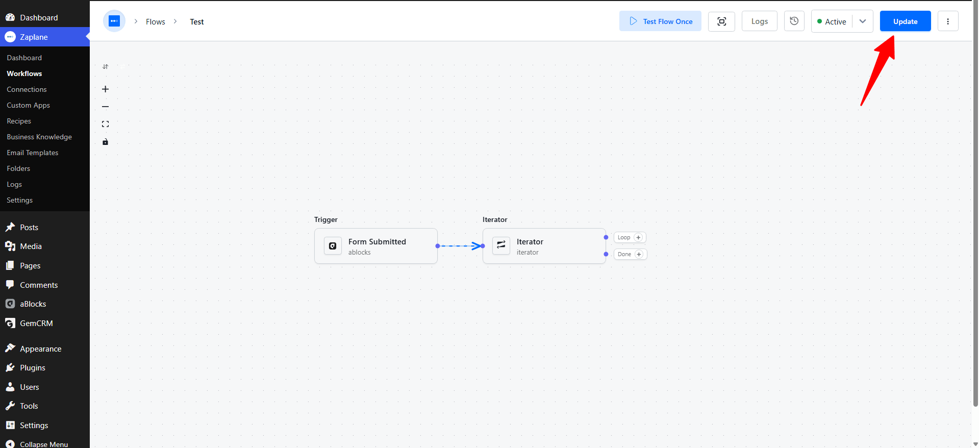
Task: Open Workflows submenu item
Action: coord(45,73)
